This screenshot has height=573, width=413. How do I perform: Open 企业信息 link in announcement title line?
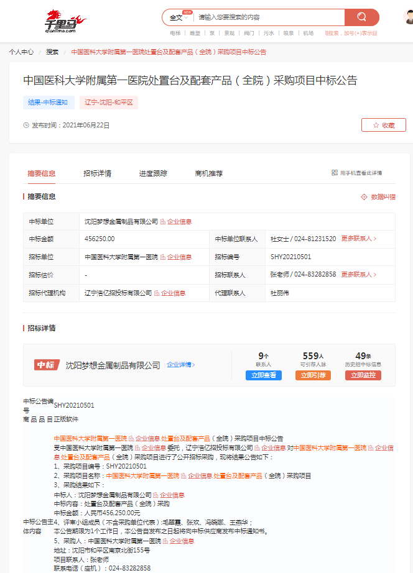click(x=144, y=439)
